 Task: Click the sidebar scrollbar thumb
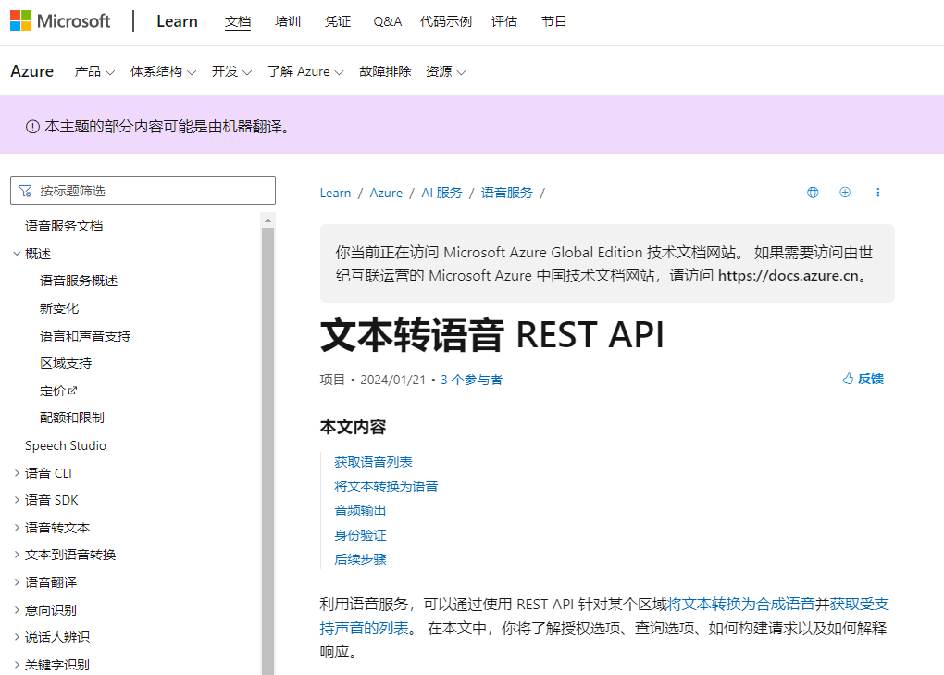pyautogui.click(x=267, y=452)
